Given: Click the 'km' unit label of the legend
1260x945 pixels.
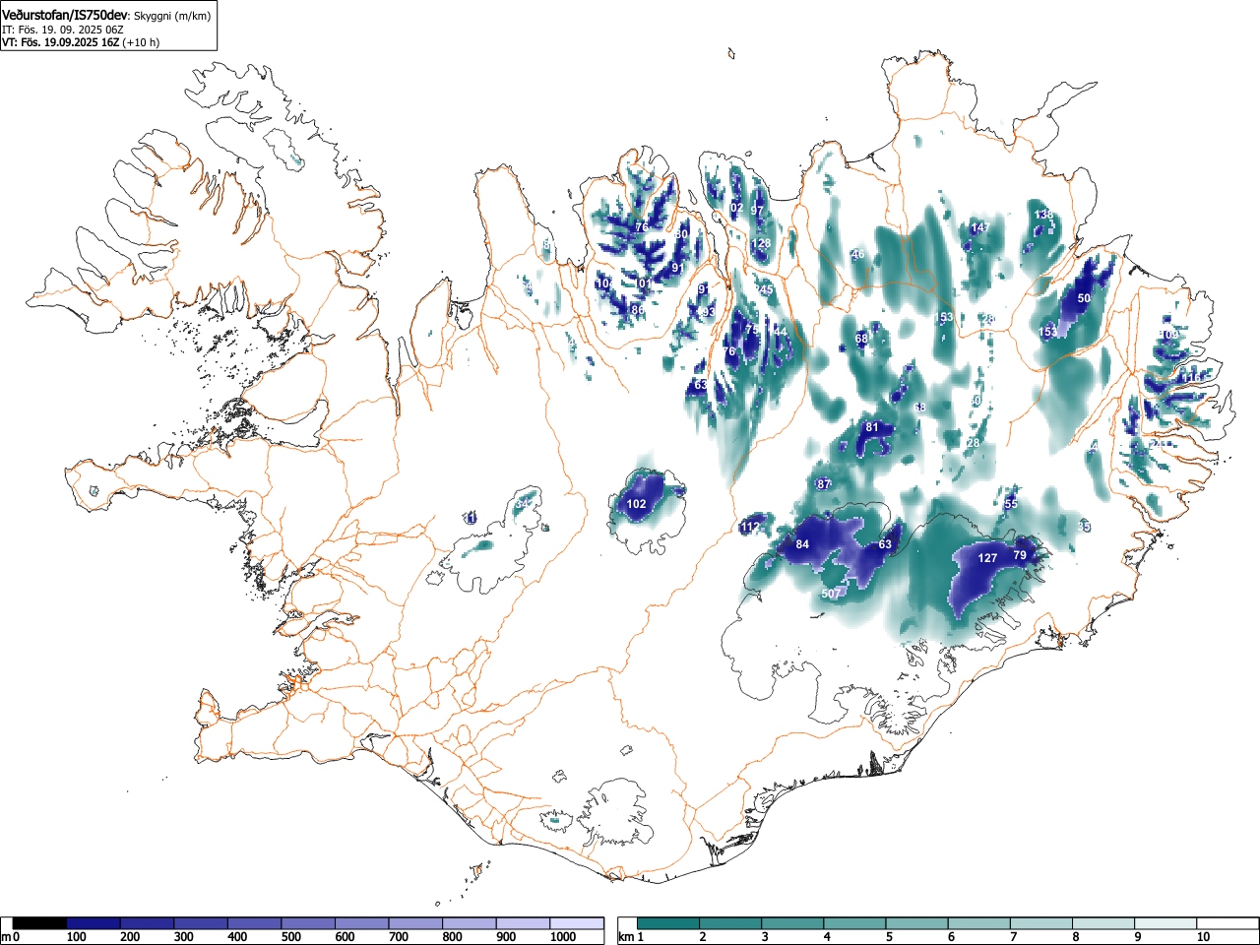Looking at the screenshot, I should pyautogui.click(x=625, y=937).
